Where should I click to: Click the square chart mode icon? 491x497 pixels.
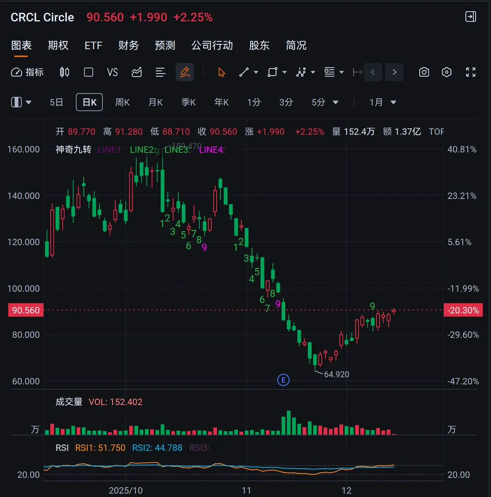[88, 72]
